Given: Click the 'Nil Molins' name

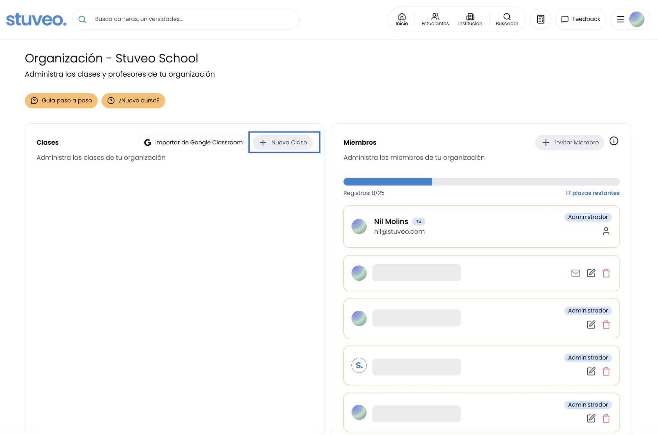Looking at the screenshot, I should [x=391, y=222].
